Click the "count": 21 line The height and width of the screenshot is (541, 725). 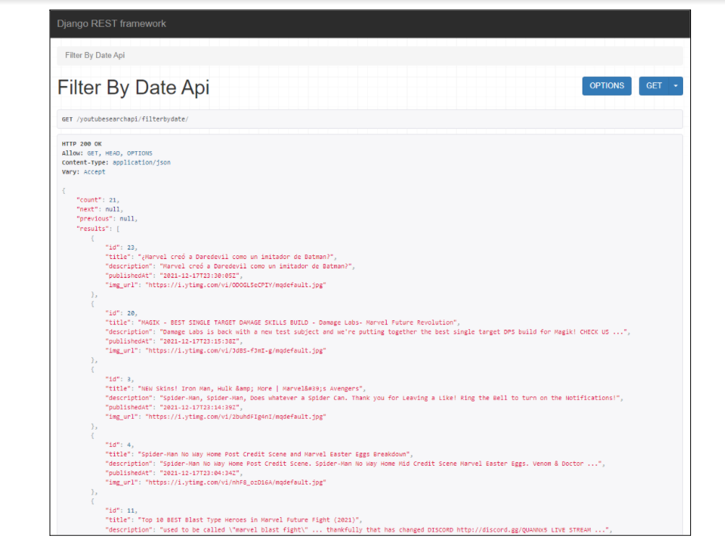point(98,200)
